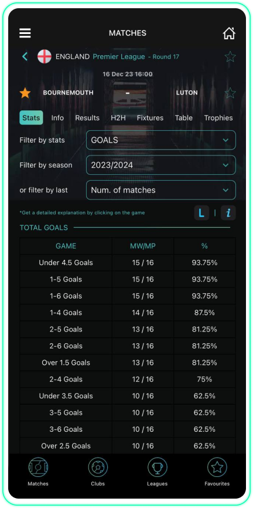Screen dimensions: 253x508
Task: Open Clubs in bottom navigation
Action: pyautogui.click(x=98, y=472)
